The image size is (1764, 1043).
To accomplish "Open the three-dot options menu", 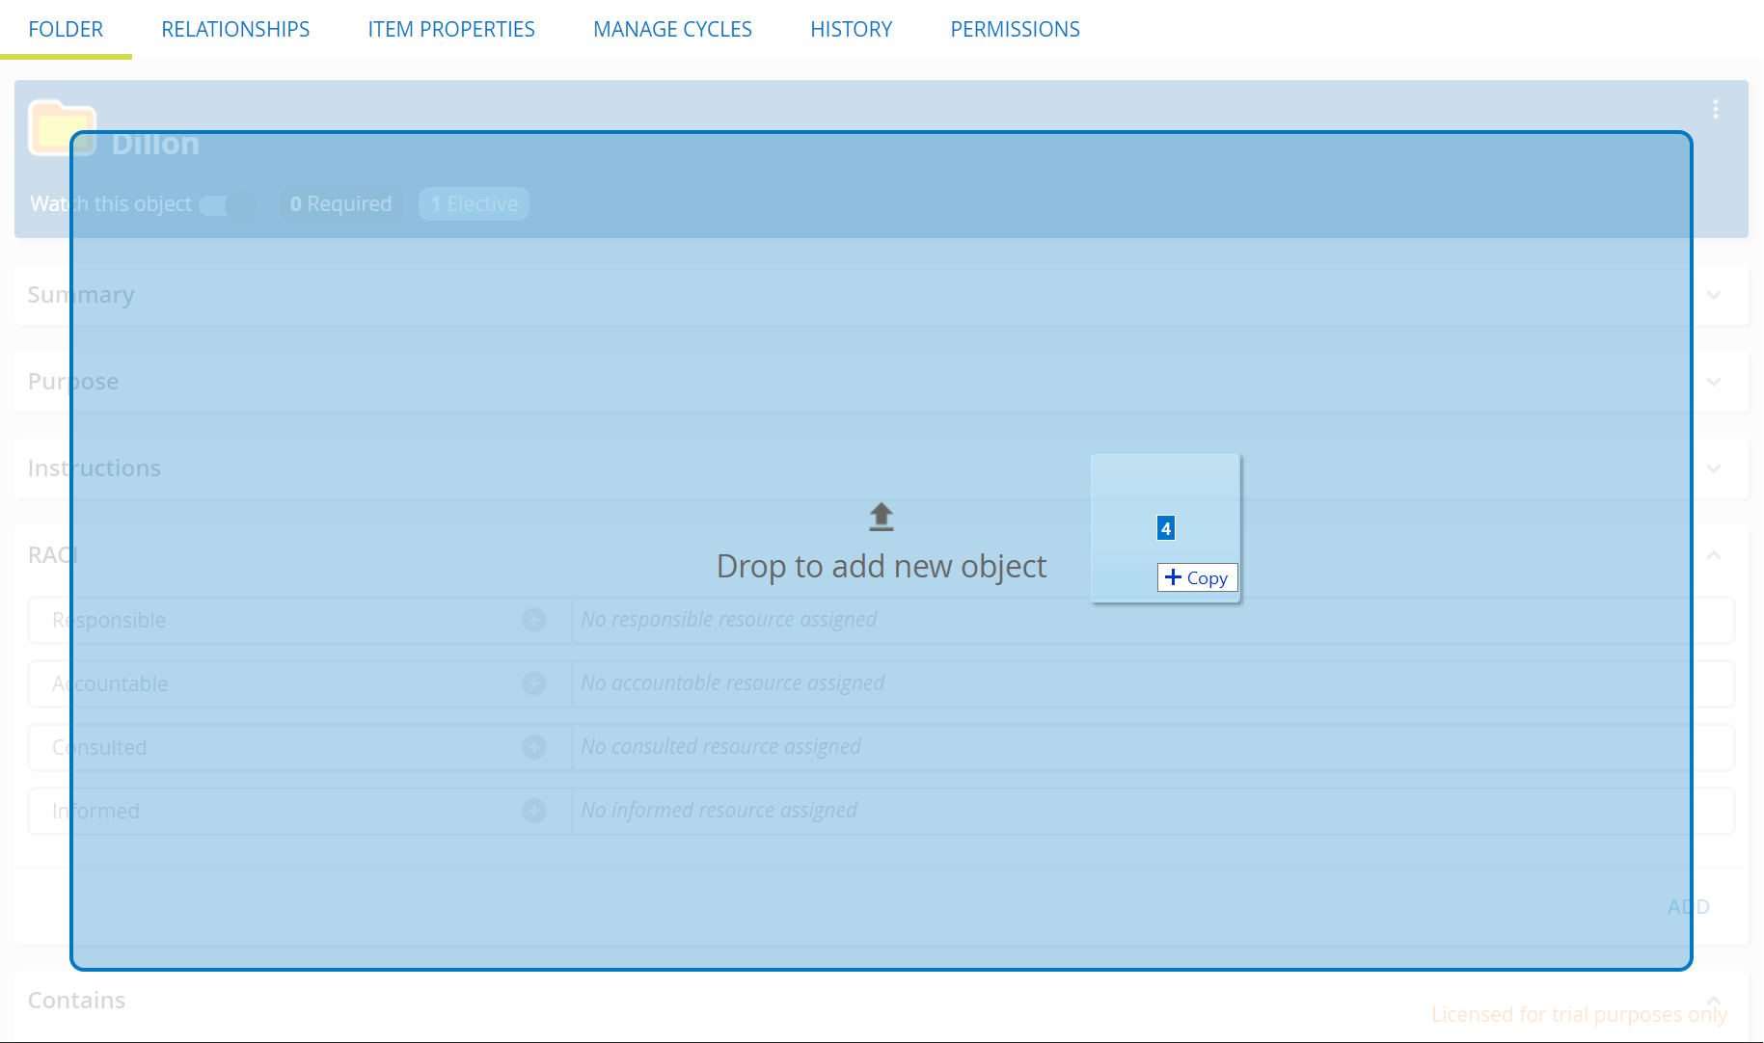I will pyautogui.click(x=1715, y=109).
